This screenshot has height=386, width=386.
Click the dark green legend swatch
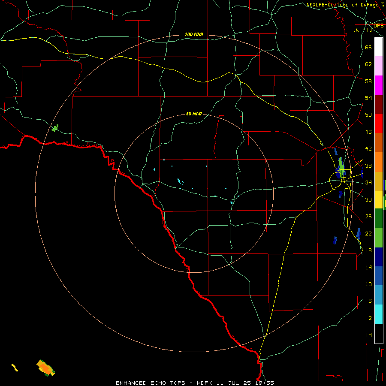coord(379,218)
